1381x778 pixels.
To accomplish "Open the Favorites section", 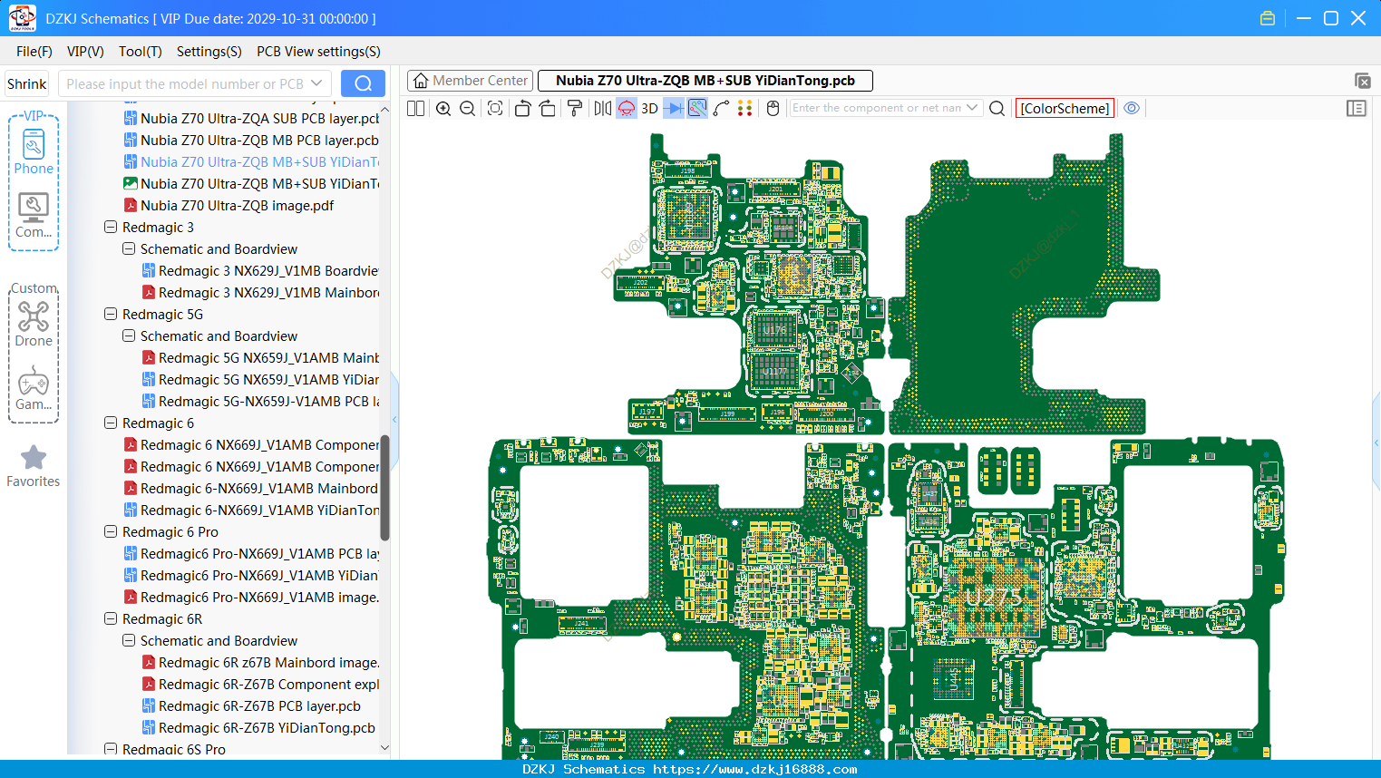I will point(34,466).
